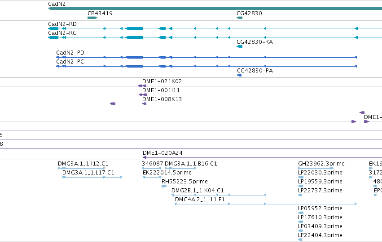Select the DME1-020A24 feature label
The height and width of the screenshot is (242, 382).
(x=162, y=153)
